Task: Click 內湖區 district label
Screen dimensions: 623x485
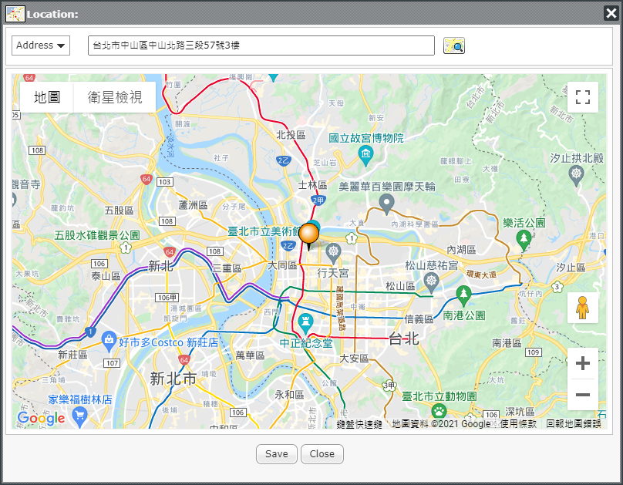Action: [461, 250]
